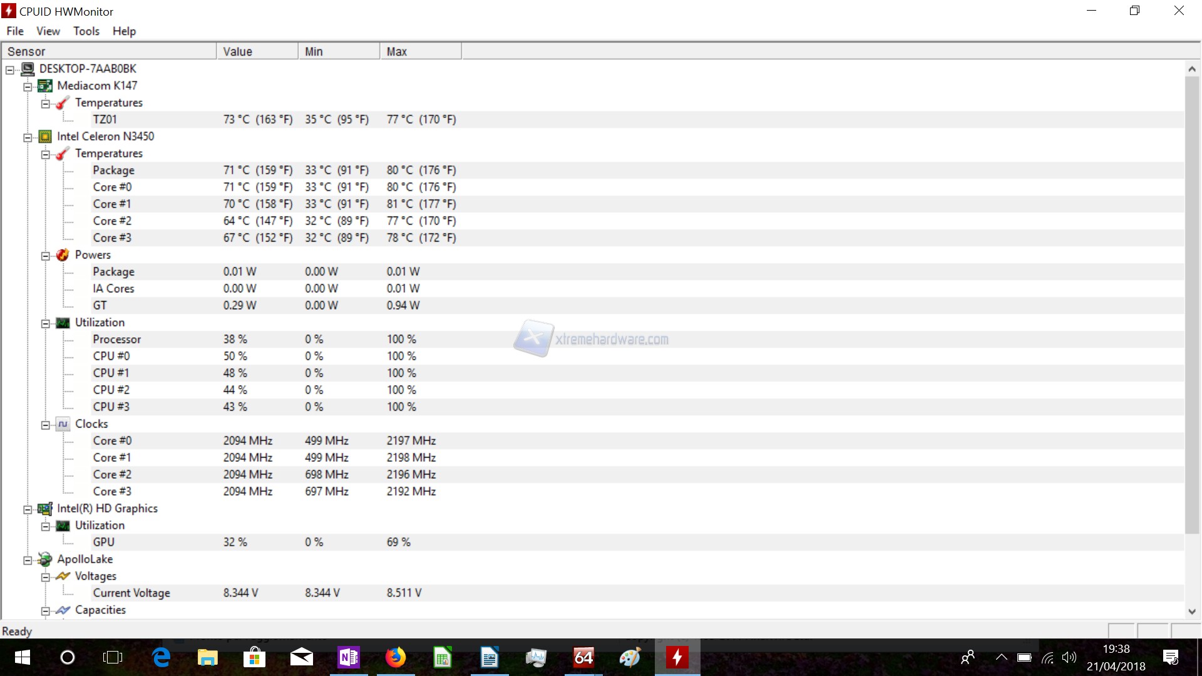This screenshot has width=1202, height=676.
Task: Open OneNote from the taskbar
Action: (348, 657)
